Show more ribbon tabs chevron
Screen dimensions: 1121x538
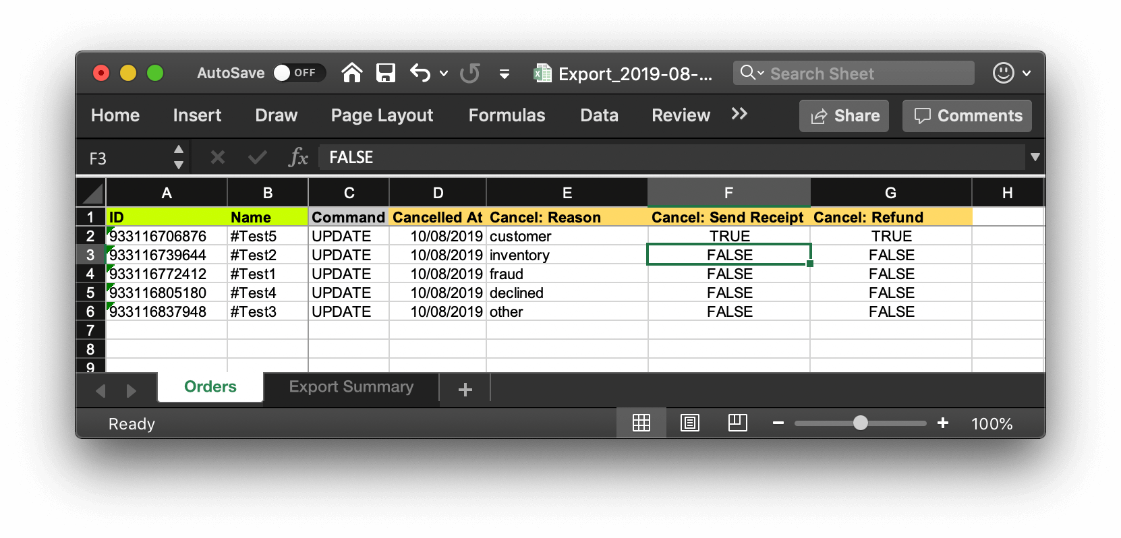pos(739,115)
